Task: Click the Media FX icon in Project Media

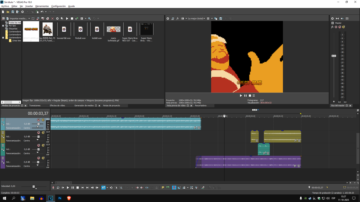Action: pyautogui.click(x=62, y=19)
